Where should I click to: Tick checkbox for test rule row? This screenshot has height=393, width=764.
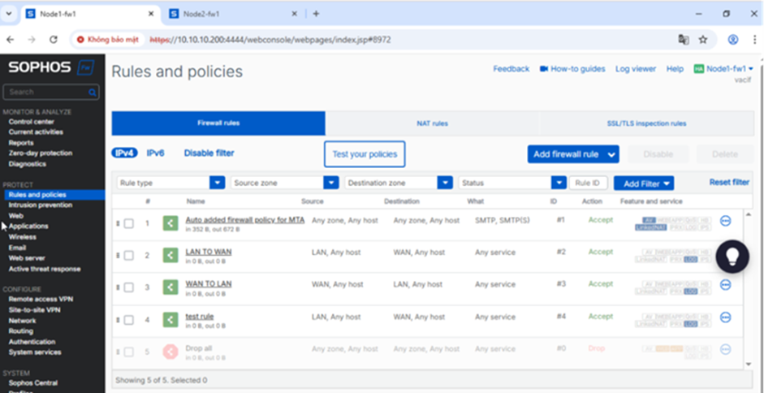pos(128,319)
